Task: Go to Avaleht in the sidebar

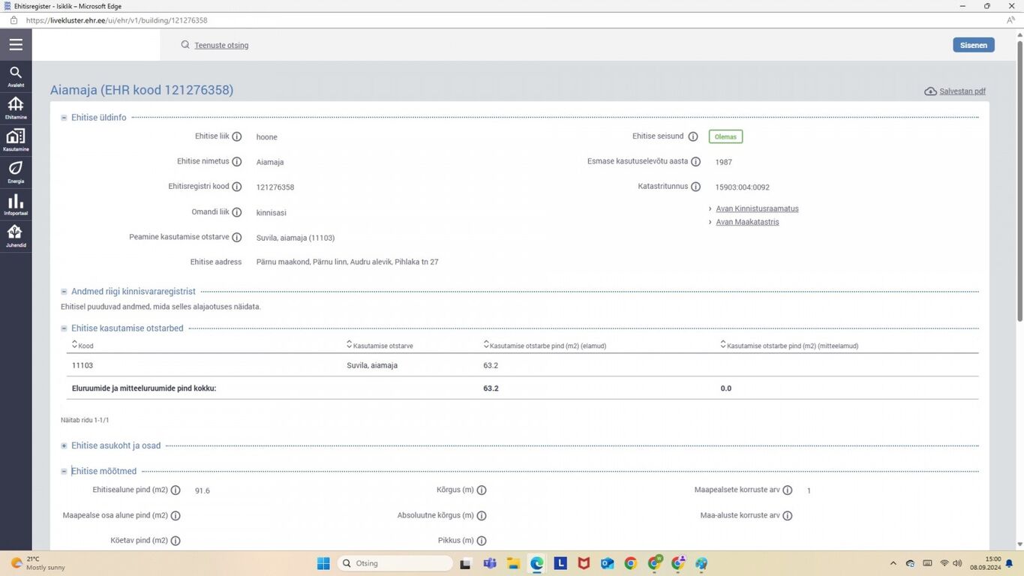Action: pos(16,76)
